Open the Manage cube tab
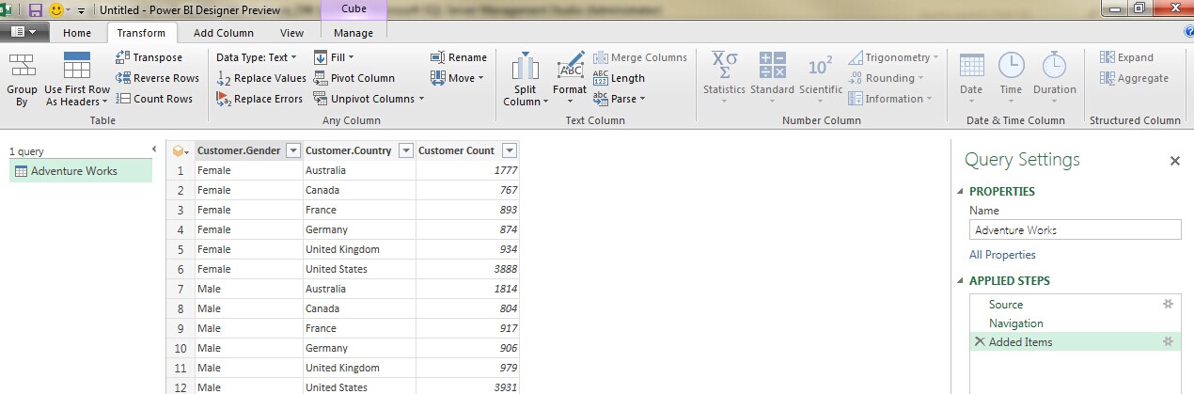 click(353, 33)
